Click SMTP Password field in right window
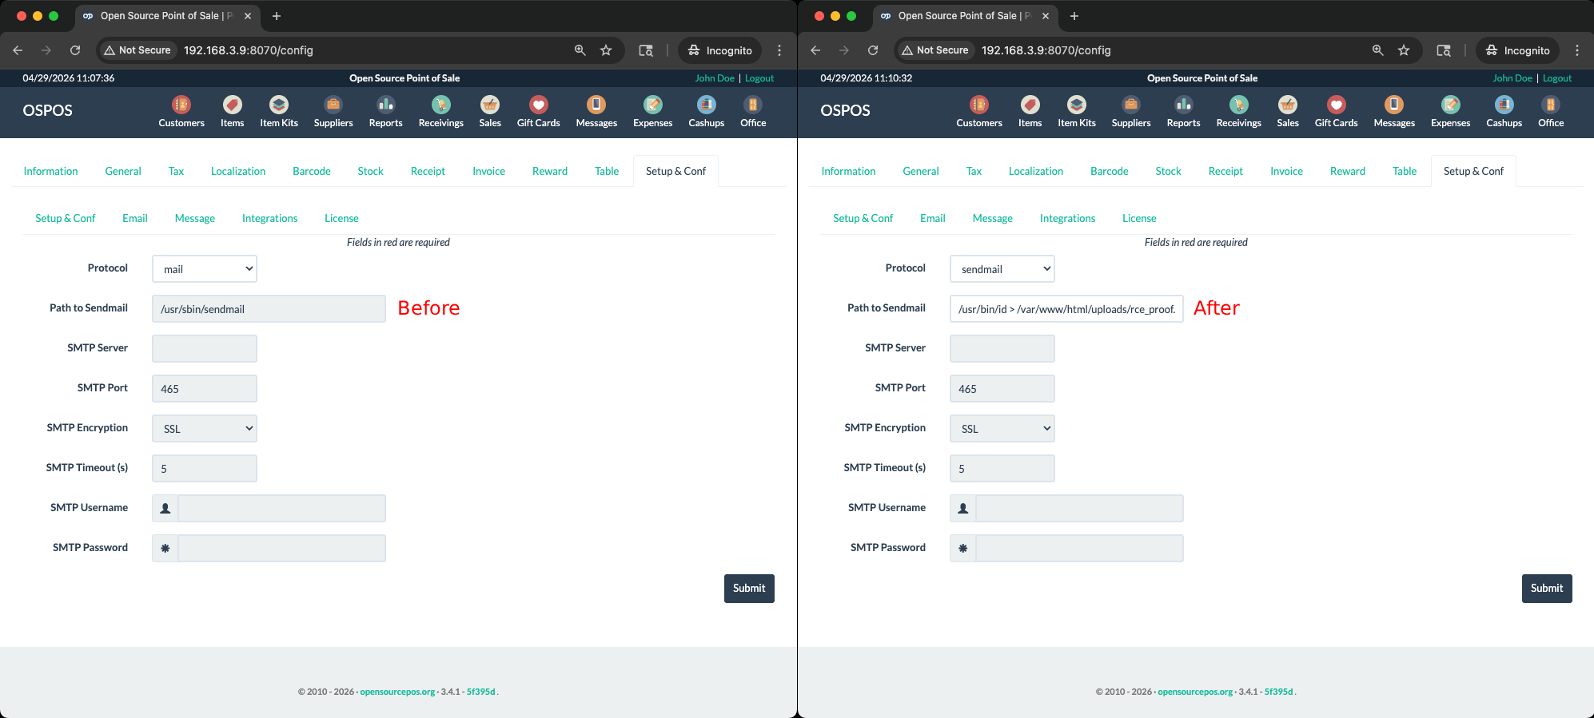 tap(1079, 549)
